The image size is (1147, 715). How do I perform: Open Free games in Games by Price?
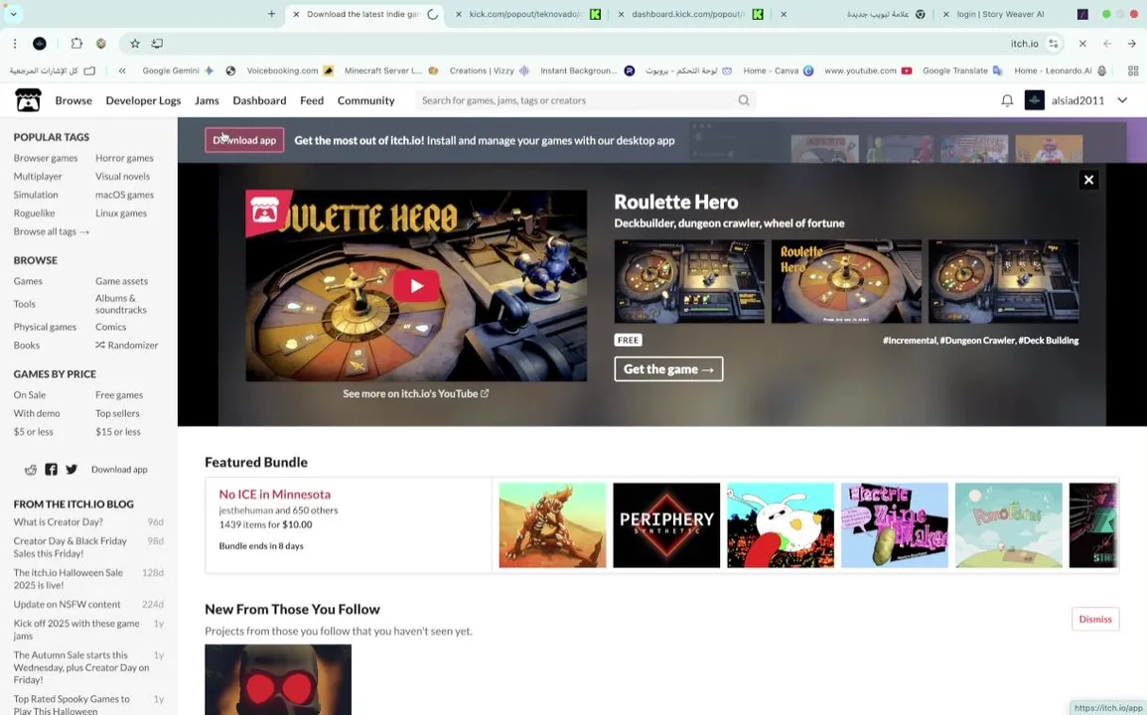[119, 395]
